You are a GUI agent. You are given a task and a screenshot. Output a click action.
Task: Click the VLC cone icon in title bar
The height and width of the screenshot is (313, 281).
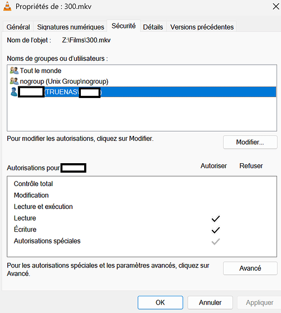click(7, 6)
